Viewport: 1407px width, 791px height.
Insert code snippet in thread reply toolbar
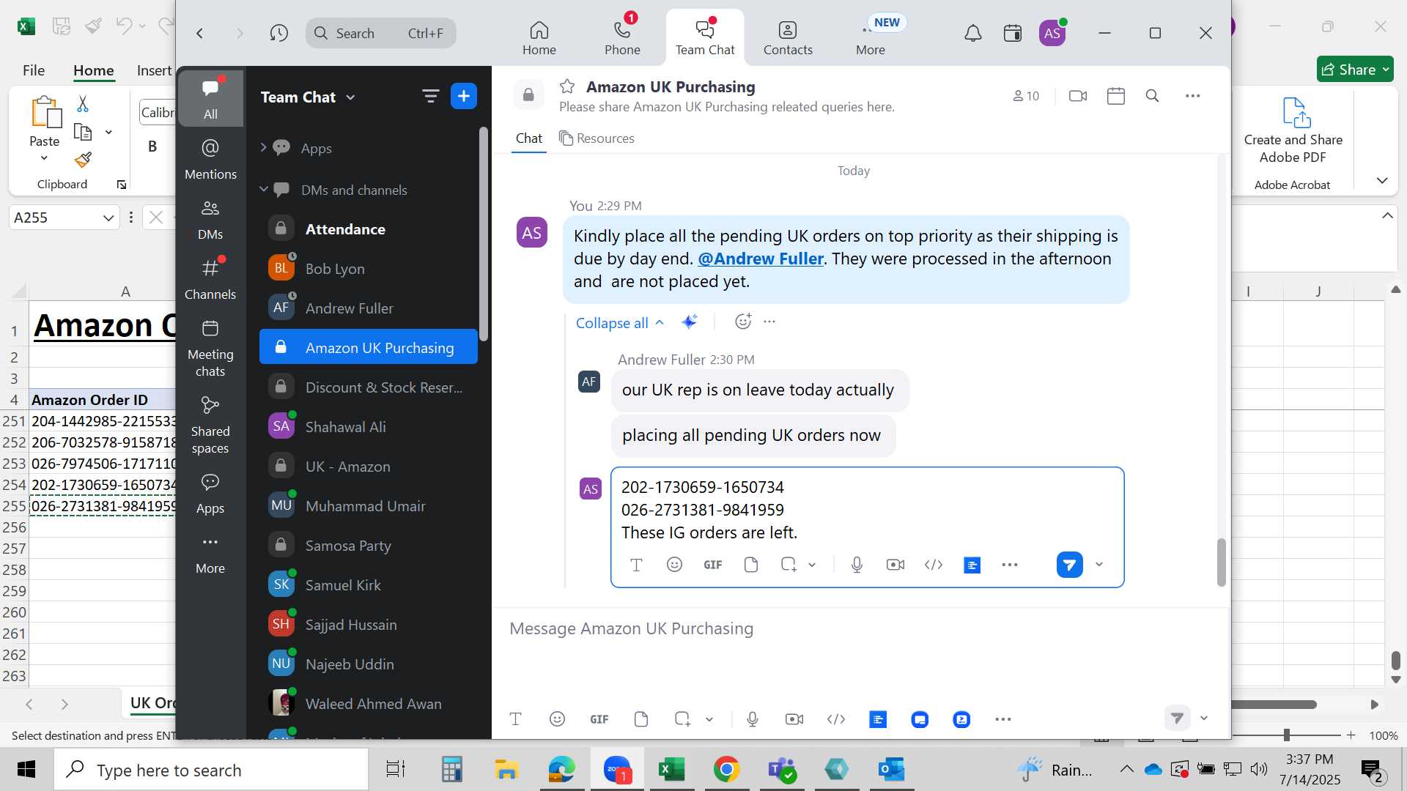click(933, 565)
